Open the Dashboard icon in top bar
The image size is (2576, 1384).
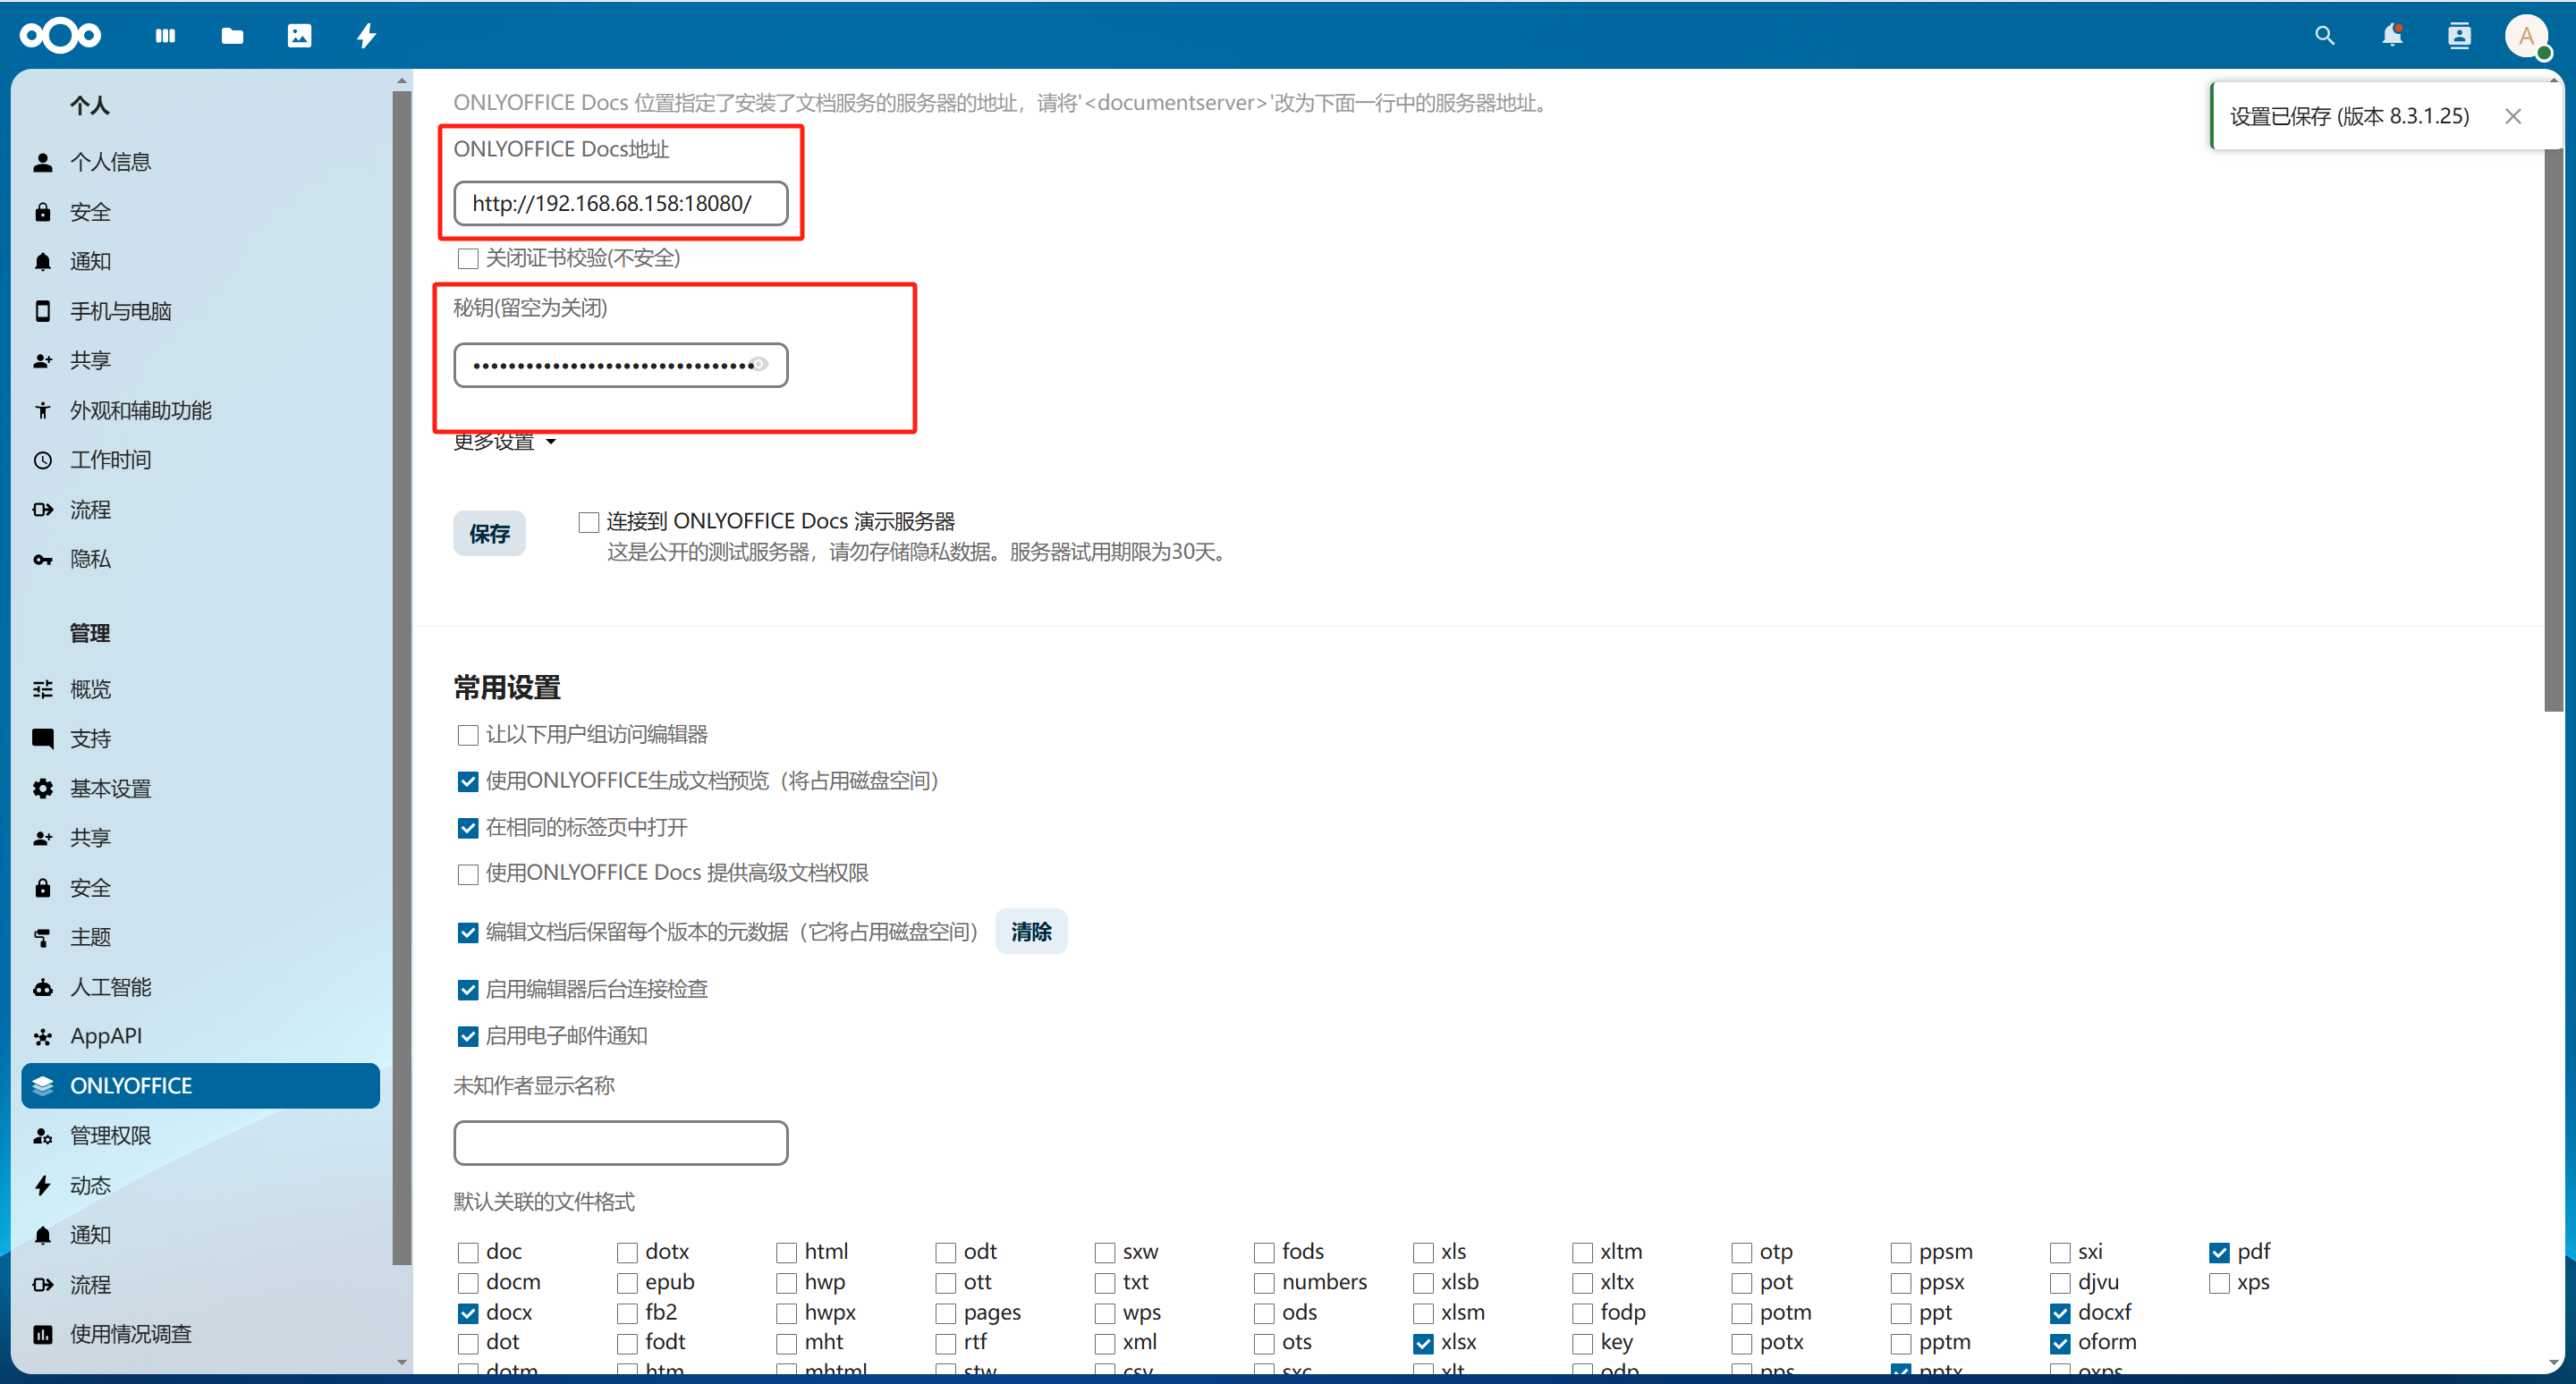click(x=166, y=36)
